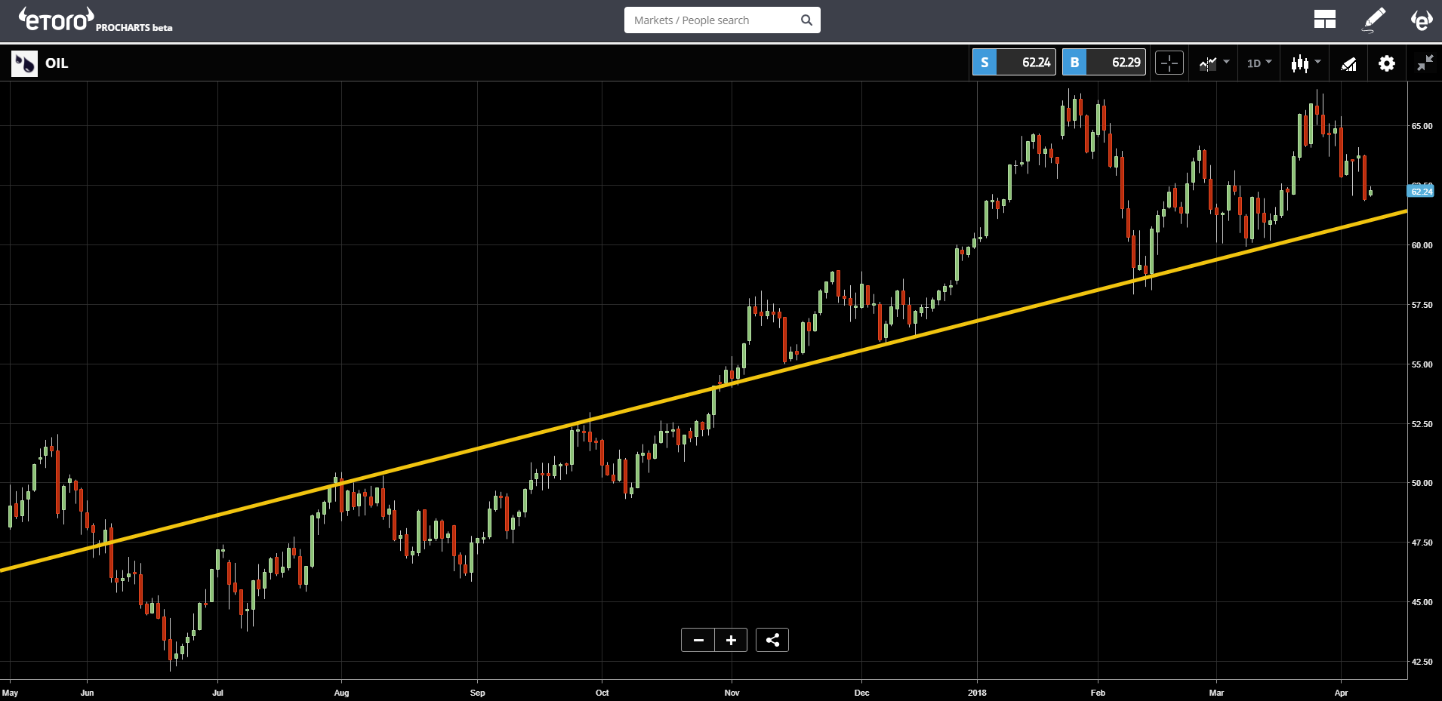This screenshot has height=701, width=1442.
Task: Click the Nov date axis label
Action: point(732,693)
